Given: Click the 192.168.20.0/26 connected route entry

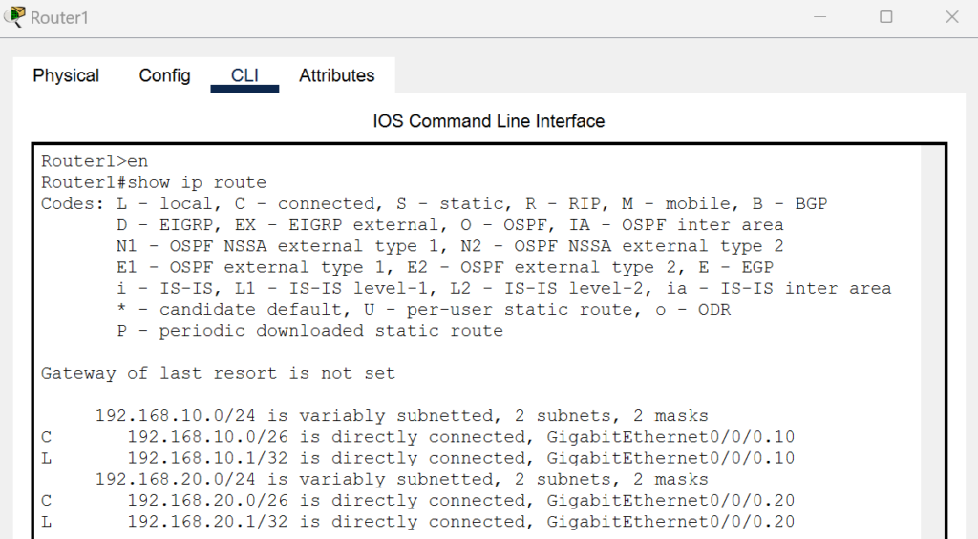Looking at the screenshot, I should point(418,501).
